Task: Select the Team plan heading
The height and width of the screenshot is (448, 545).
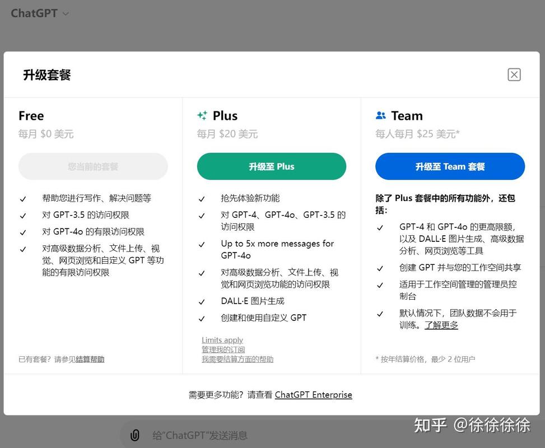Action: (x=407, y=116)
